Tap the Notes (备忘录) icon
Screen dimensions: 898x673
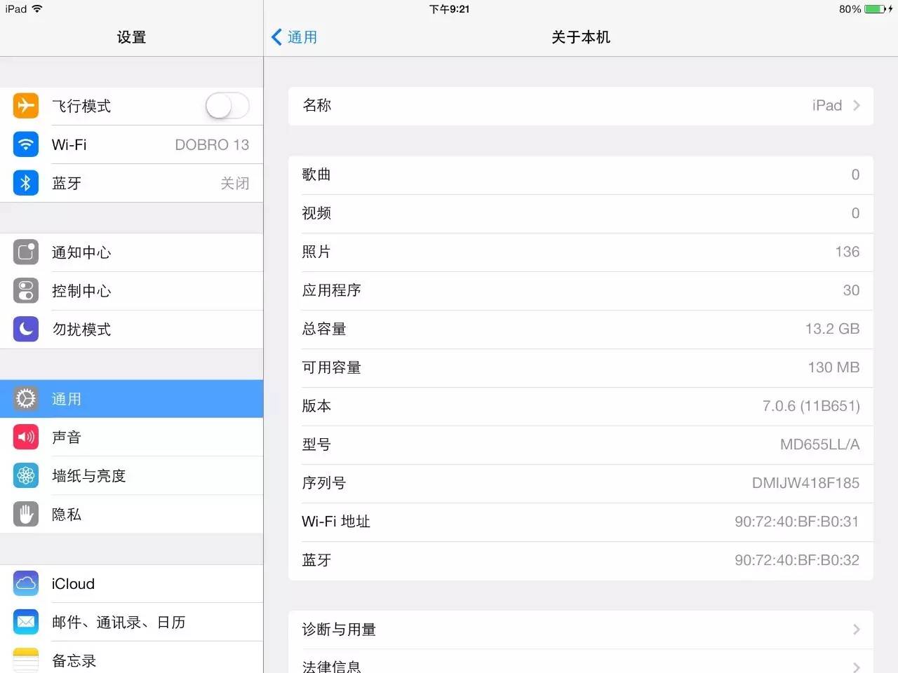(26, 660)
